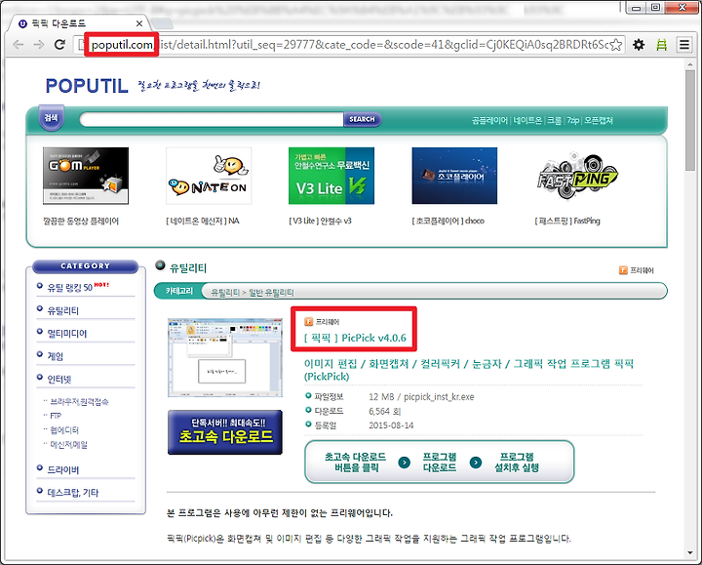Click the 초고속 다운로드 버튼을 클릭 step
This screenshot has width=702, height=565.
pos(356,462)
